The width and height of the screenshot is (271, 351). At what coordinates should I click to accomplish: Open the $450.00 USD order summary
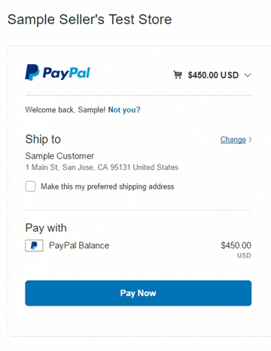pyautogui.click(x=213, y=75)
